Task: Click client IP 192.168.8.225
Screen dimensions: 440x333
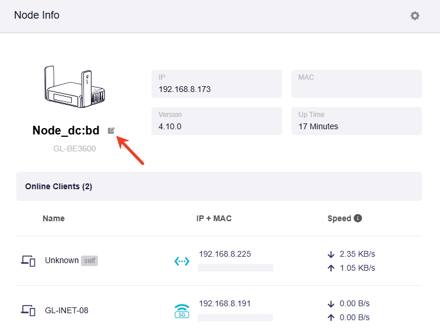Action: click(x=225, y=254)
